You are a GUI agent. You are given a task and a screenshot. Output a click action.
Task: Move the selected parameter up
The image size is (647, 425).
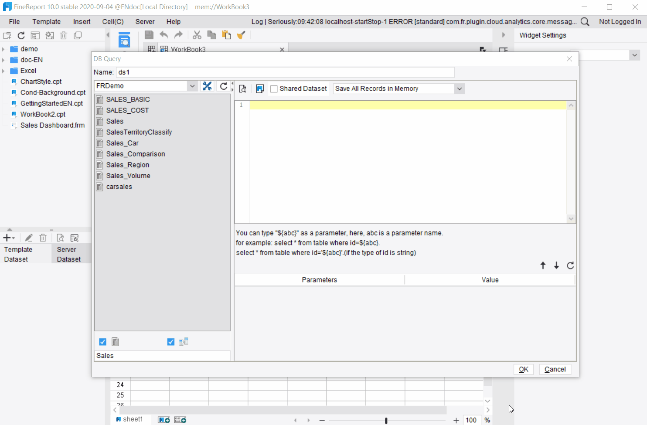pyautogui.click(x=543, y=265)
